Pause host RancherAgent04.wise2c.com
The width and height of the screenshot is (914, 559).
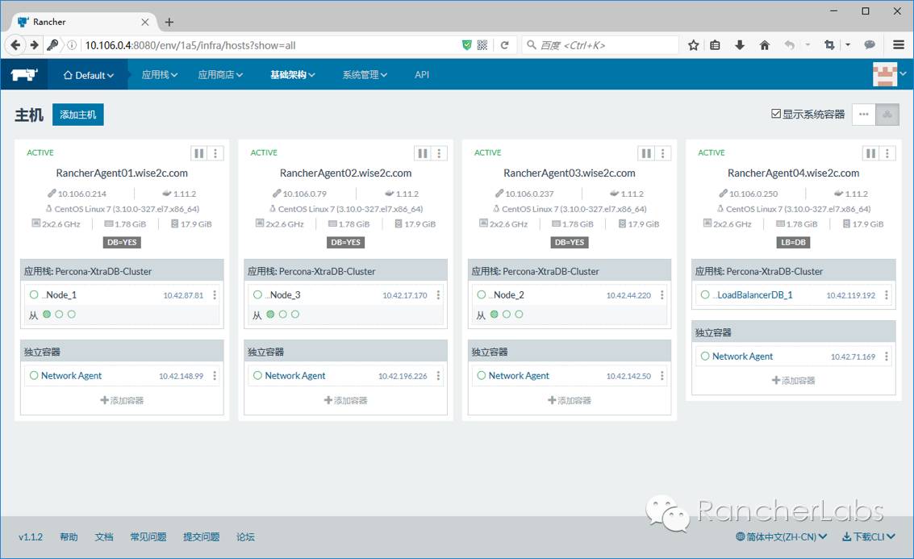[871, 153]
